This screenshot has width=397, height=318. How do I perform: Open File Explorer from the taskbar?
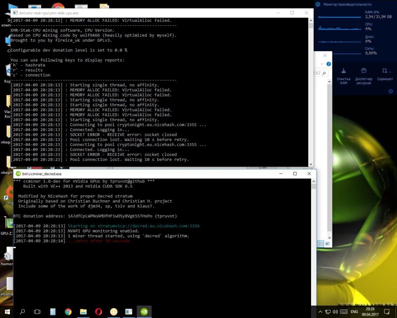(83, 312)
